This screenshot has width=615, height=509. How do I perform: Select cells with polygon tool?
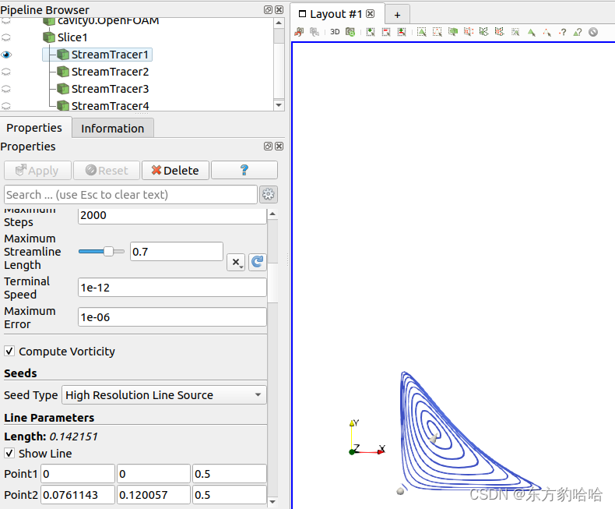[484, 32]
